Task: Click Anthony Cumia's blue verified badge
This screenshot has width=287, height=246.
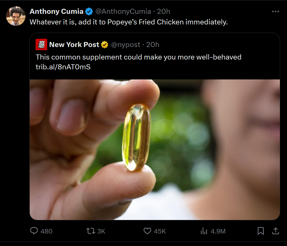Action: click(x=89, y=12)
